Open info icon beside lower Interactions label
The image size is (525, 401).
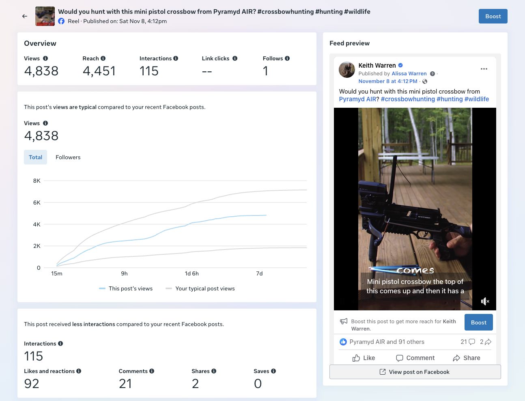pos(60,343)
